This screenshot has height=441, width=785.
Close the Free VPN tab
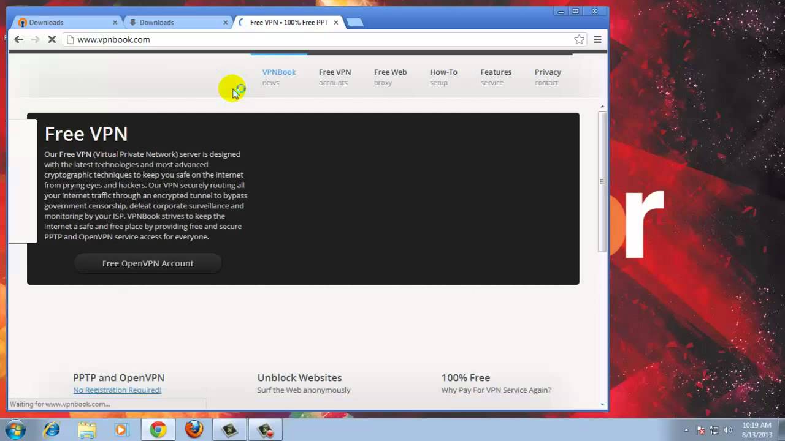(335, 22)
